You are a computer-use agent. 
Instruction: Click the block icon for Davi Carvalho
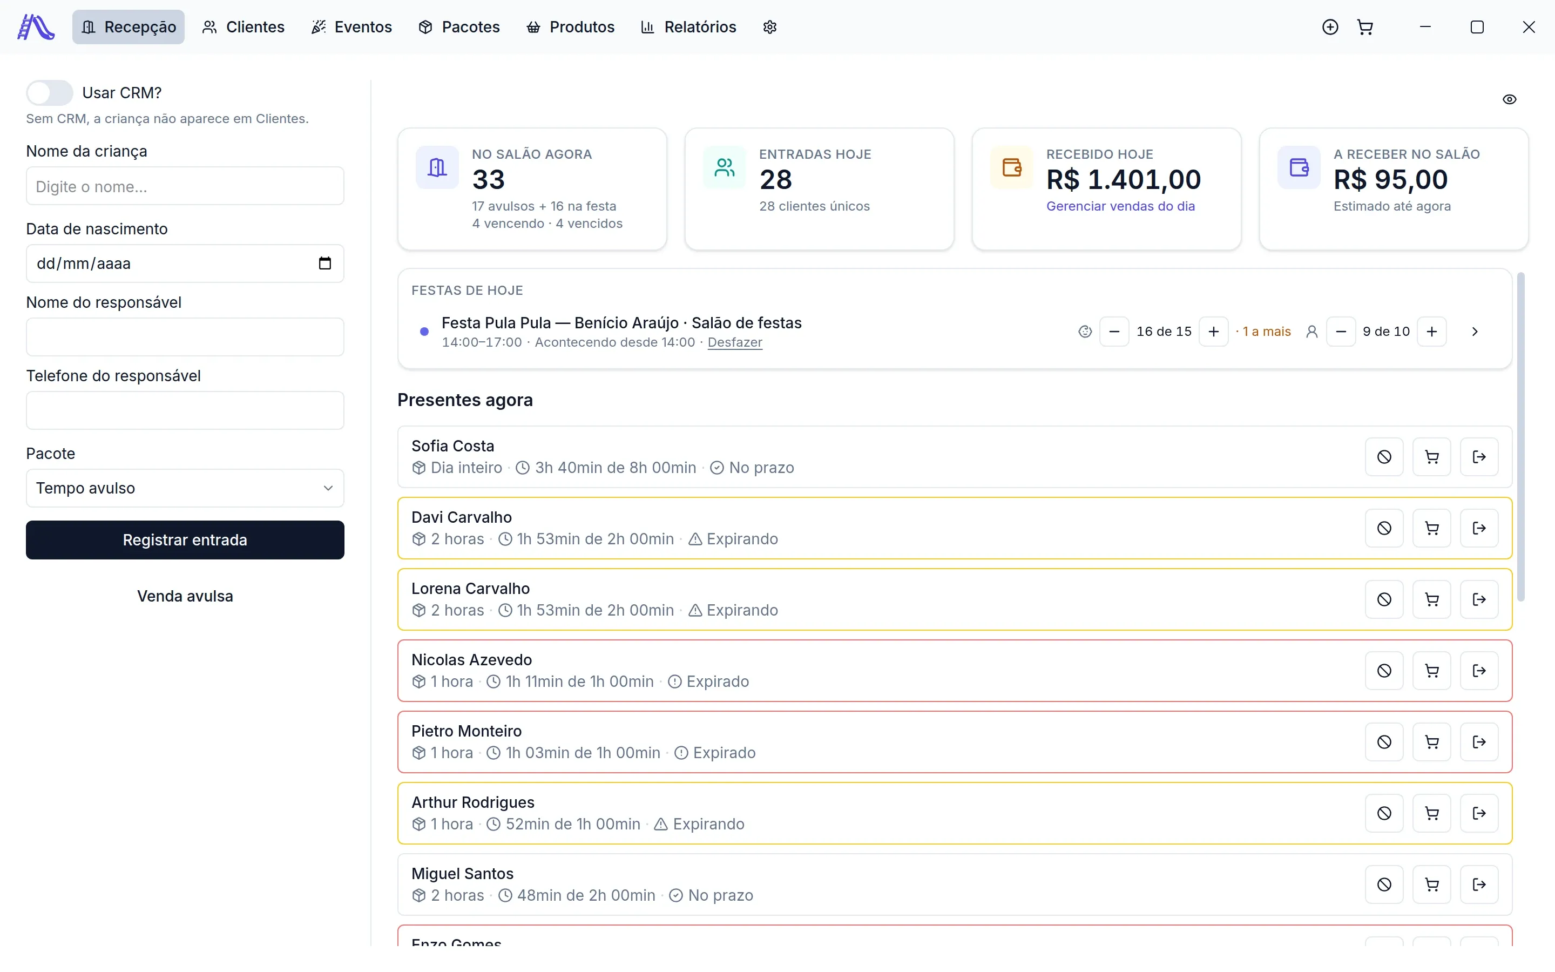(x=1384, y=529)
